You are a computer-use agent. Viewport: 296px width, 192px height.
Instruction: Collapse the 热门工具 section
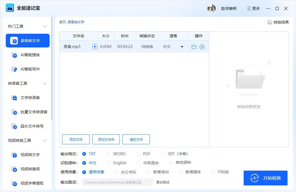(45, 26)
